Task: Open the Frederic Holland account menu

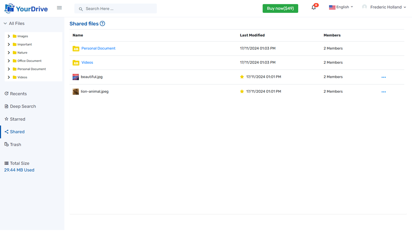Action: 384,7
